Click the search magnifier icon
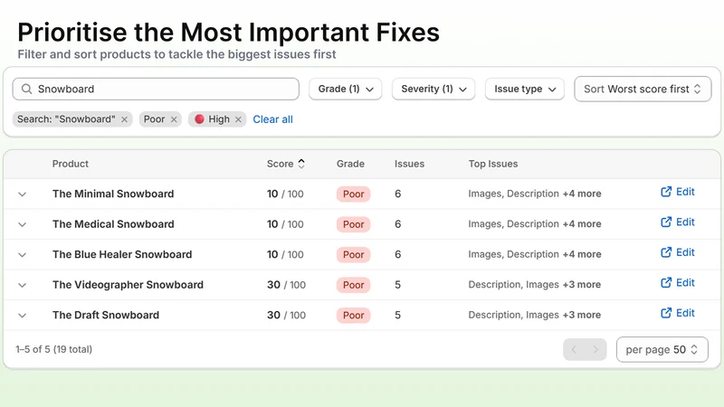724x407 pixels. click(27, 89)
